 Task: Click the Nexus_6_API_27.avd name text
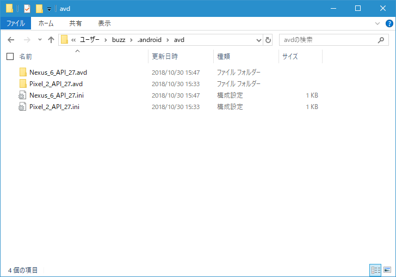(58, 73)
